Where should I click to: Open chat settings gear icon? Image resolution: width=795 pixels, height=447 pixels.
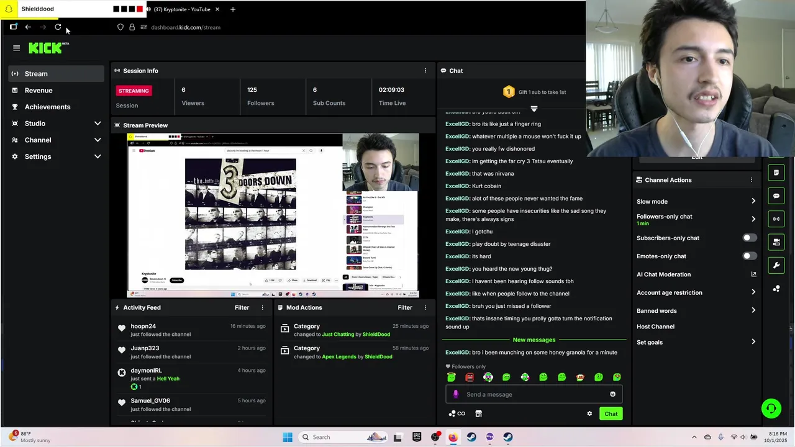(589, 413)
